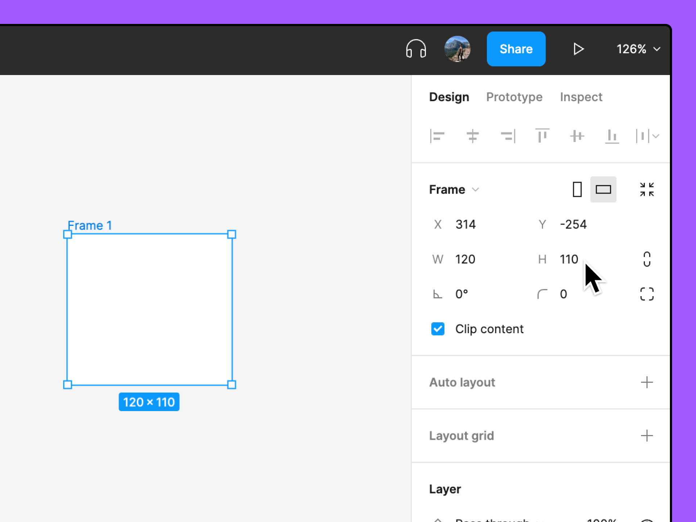
Task: Select the align bottom edges icon
Action: (x=612, y=136)
